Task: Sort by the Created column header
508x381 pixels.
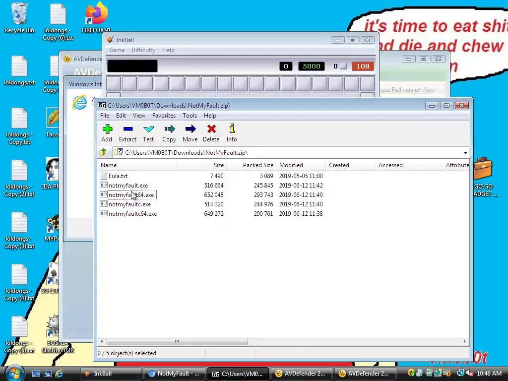Action: point(350,165)
